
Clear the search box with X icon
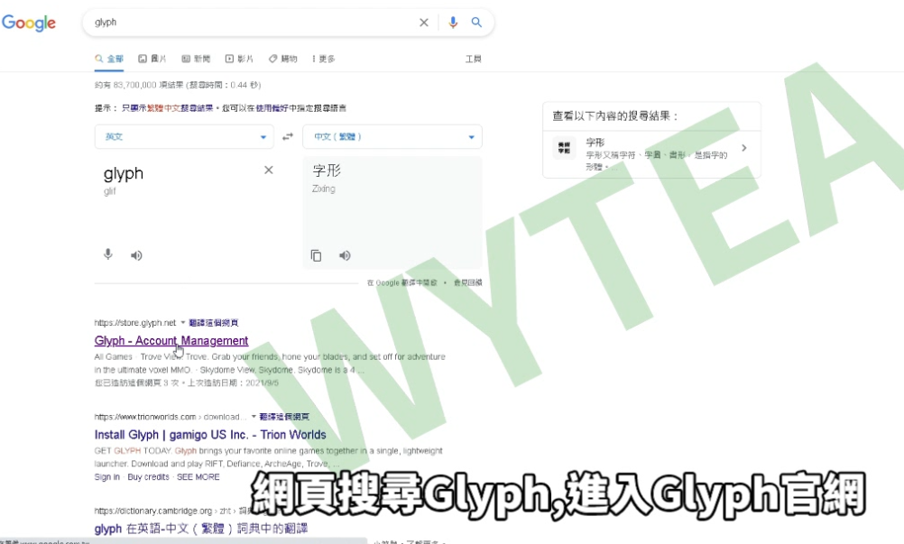424,23
